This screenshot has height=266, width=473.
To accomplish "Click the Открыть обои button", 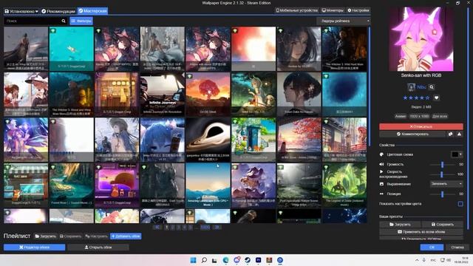I will click(98, 248).
